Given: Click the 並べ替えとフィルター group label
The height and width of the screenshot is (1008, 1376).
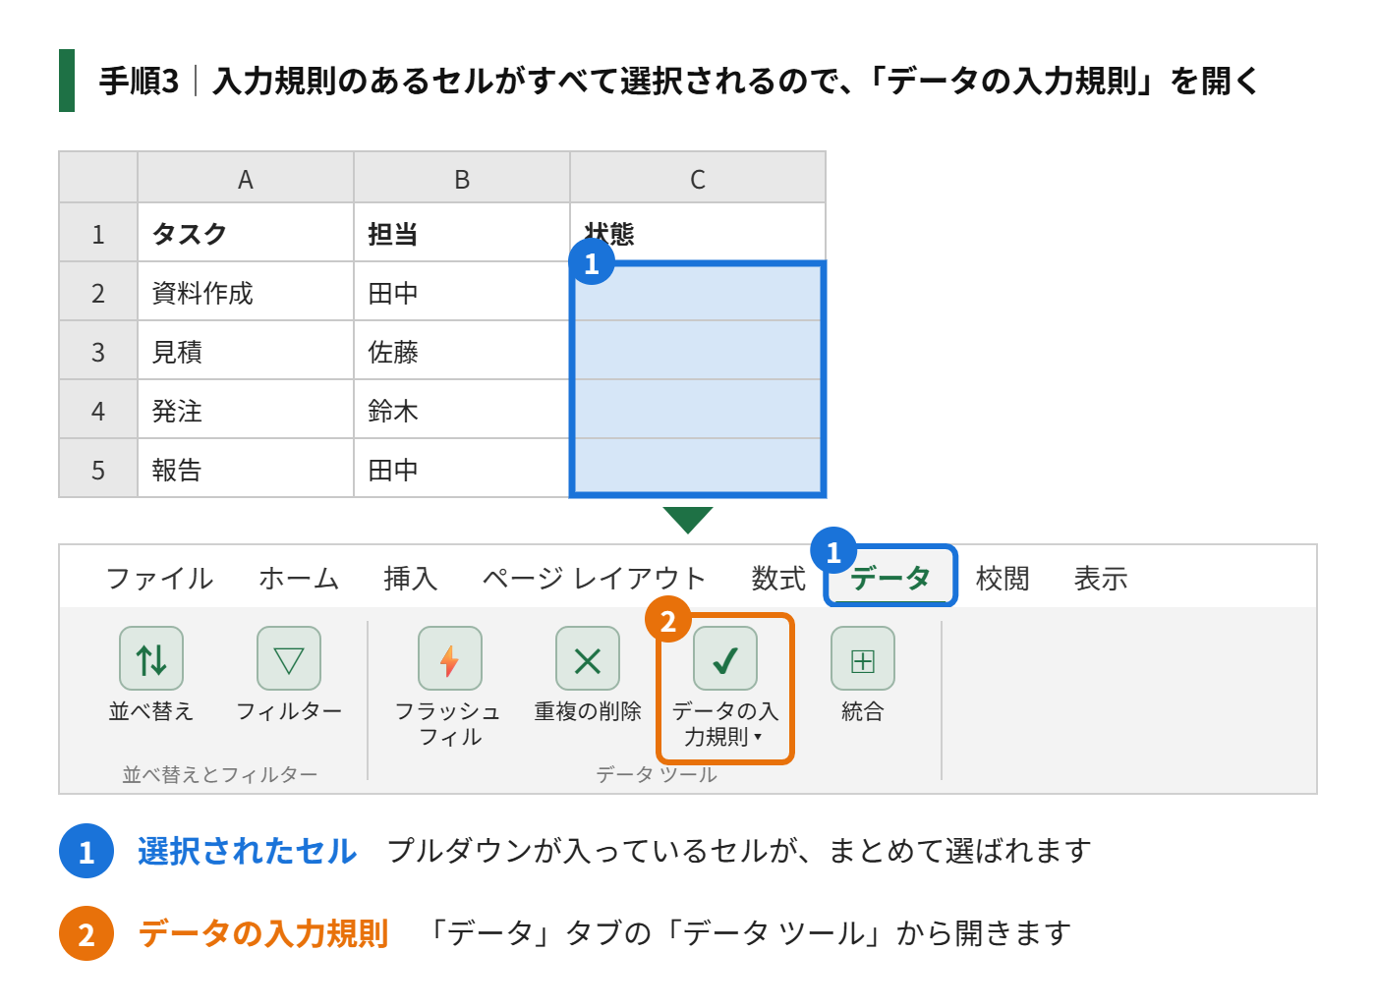Looking at the screenshot, I should coord(220,774).
